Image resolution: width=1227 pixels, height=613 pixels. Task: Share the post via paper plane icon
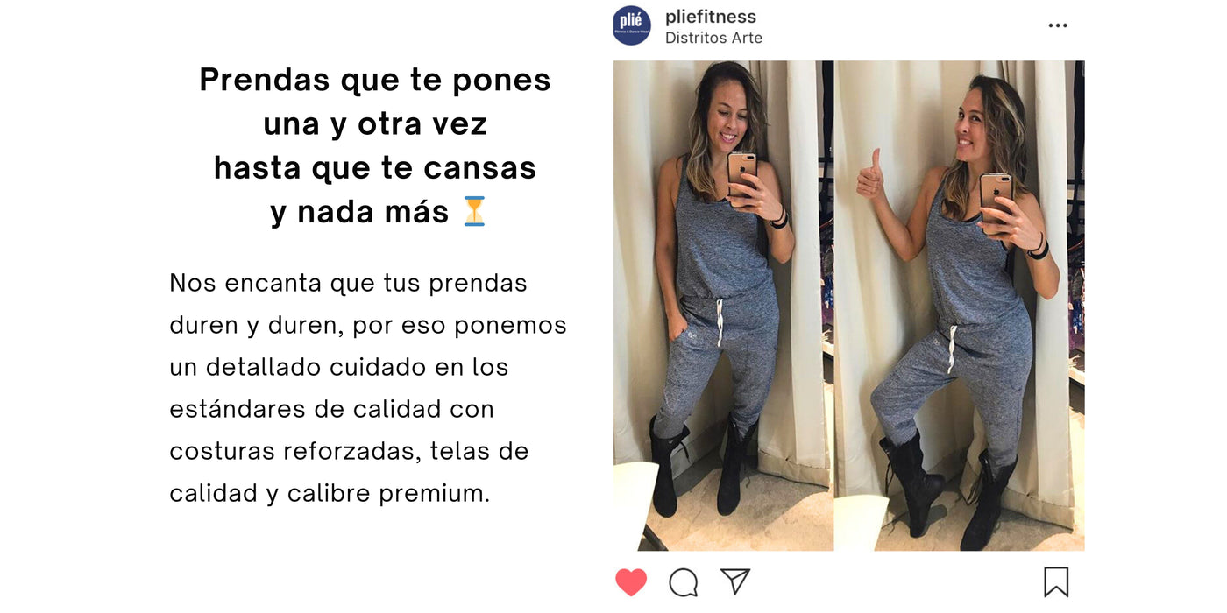[x=735, y=581]
